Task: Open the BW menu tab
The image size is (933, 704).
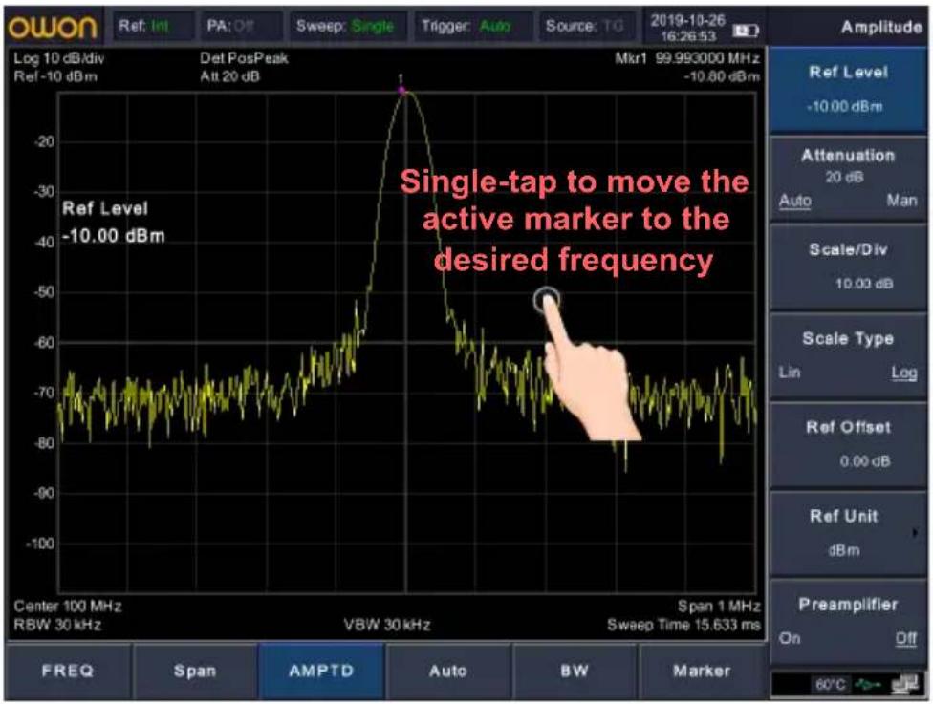Action: (x=575, y=671)
